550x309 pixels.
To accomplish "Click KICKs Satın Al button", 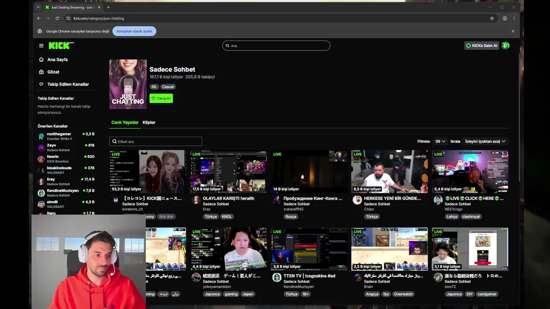I will click(x=482, y=45).
